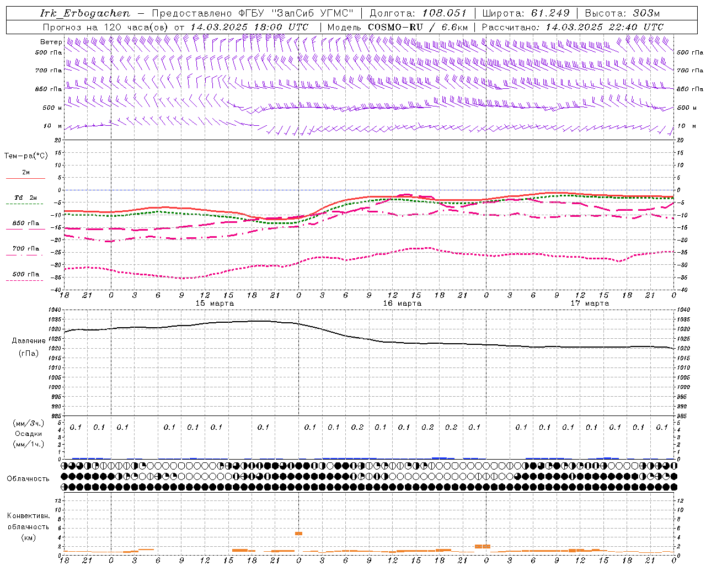
Task: Select the "Высота: 303м" elevation text
Action: pos(622,13)
